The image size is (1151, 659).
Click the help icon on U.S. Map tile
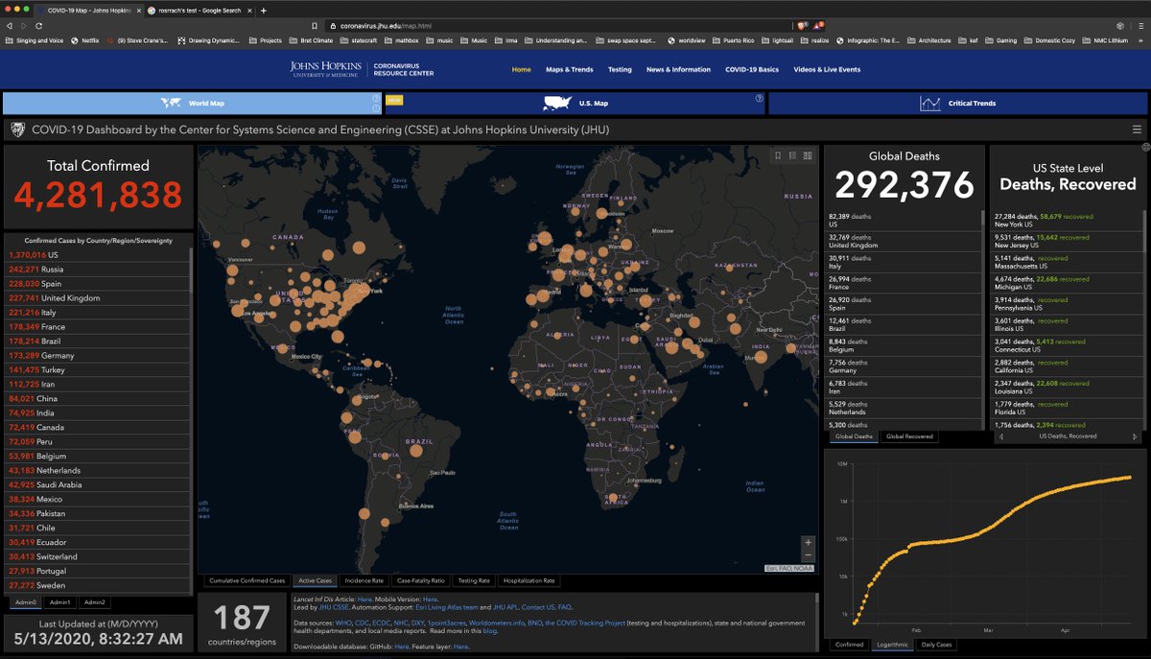click(759, 98)
